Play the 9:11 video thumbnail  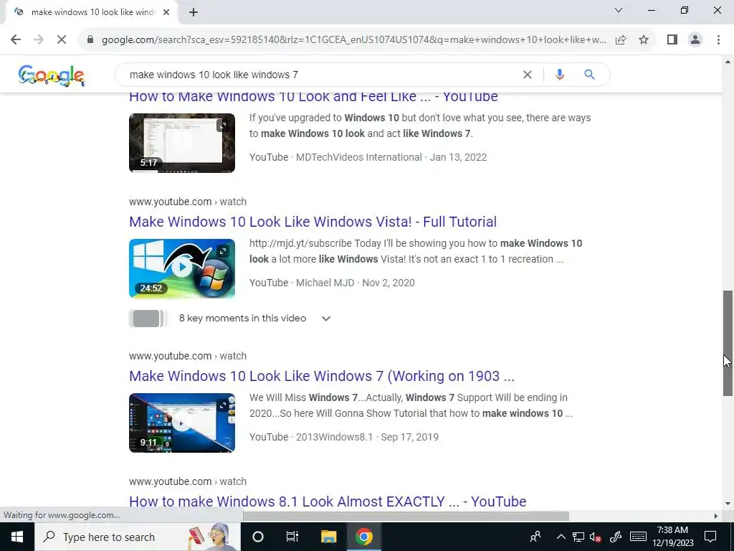click(182, 423)
